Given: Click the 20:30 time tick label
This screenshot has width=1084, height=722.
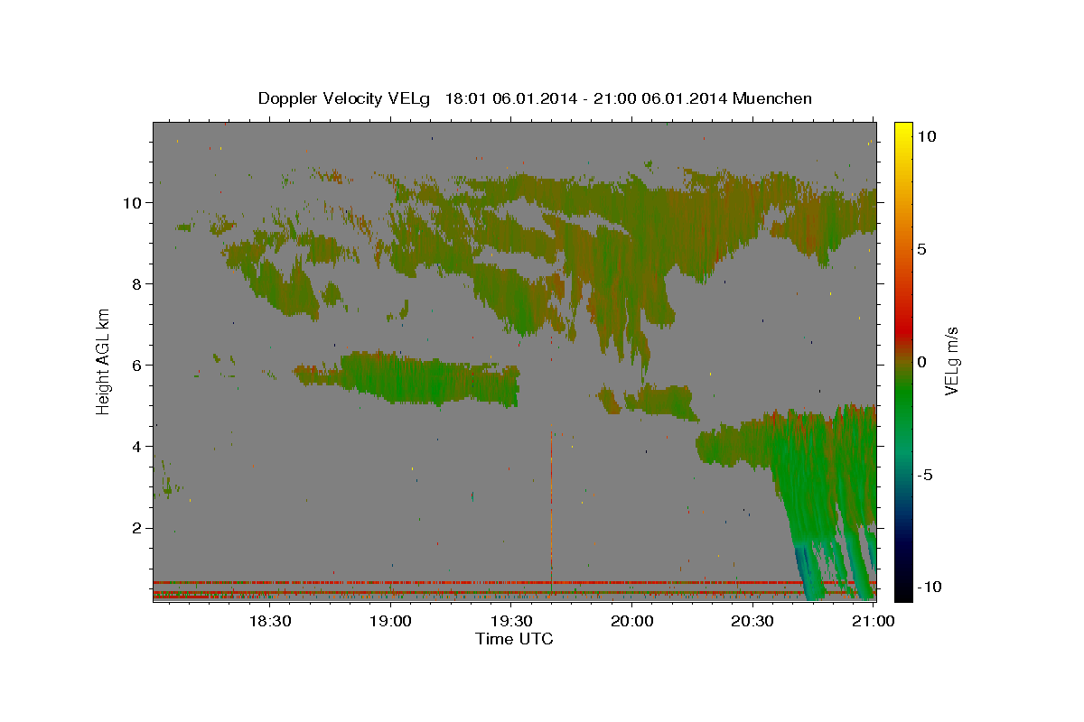Looking at the screenshot, I should click(x=752, y=621).
